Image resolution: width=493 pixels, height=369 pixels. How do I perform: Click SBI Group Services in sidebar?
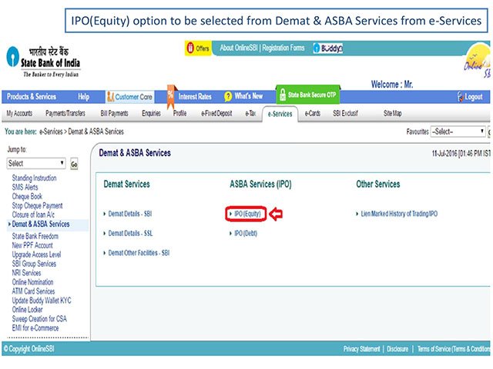tap(34, 264)
